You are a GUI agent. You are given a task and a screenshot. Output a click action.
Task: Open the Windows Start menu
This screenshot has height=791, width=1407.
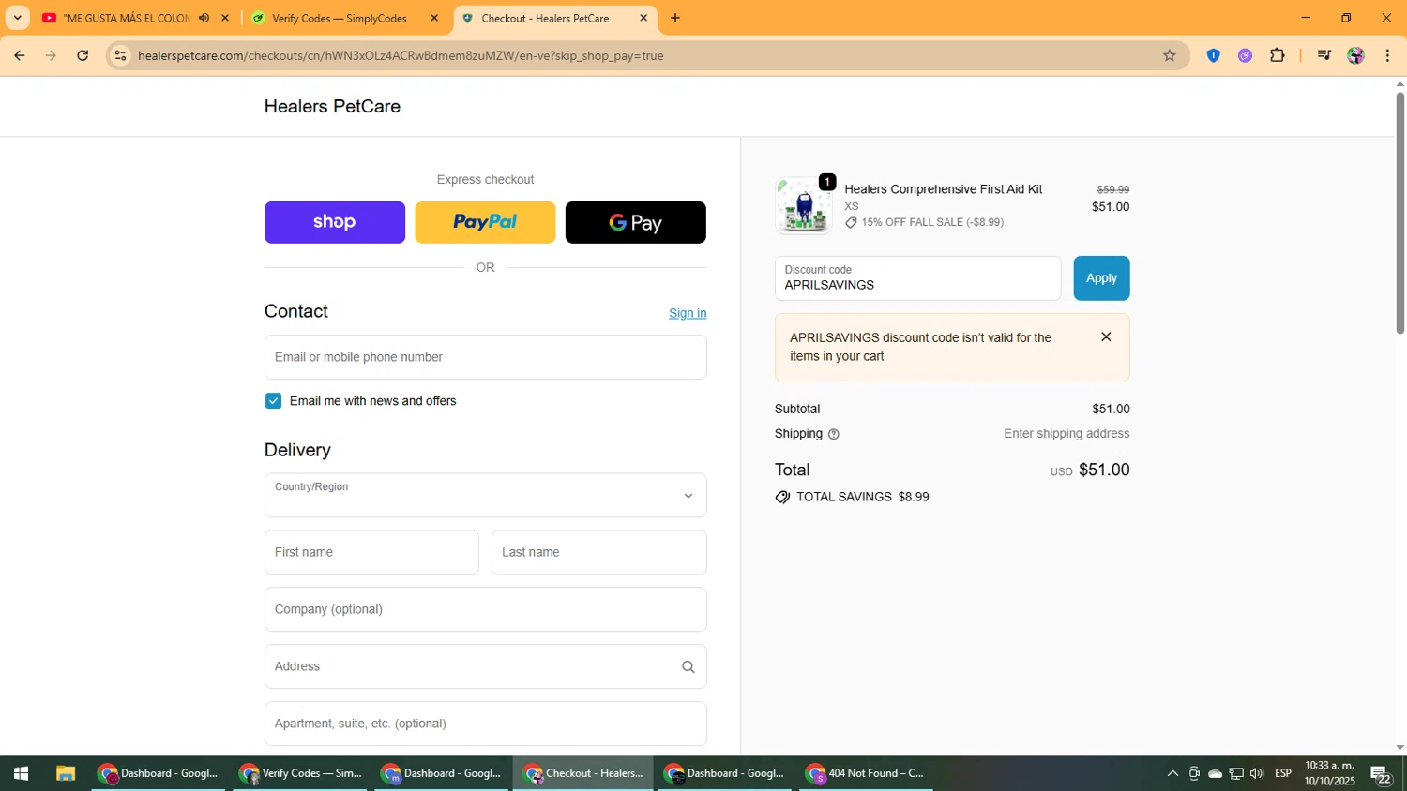[x=21, y=773]
